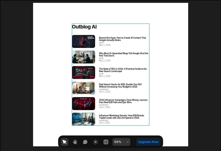Click the four-dot grid toolbar icon
The height and width of the screenshot is (151, 221).
click(x=106, y=142)
